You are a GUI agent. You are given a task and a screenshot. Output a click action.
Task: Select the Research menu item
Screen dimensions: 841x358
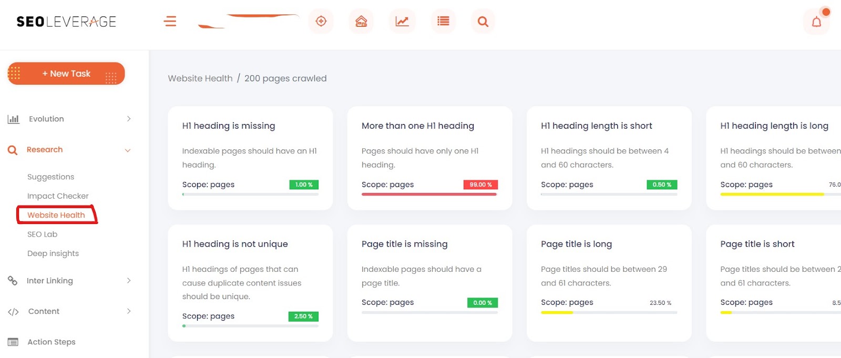coord(45,150)
